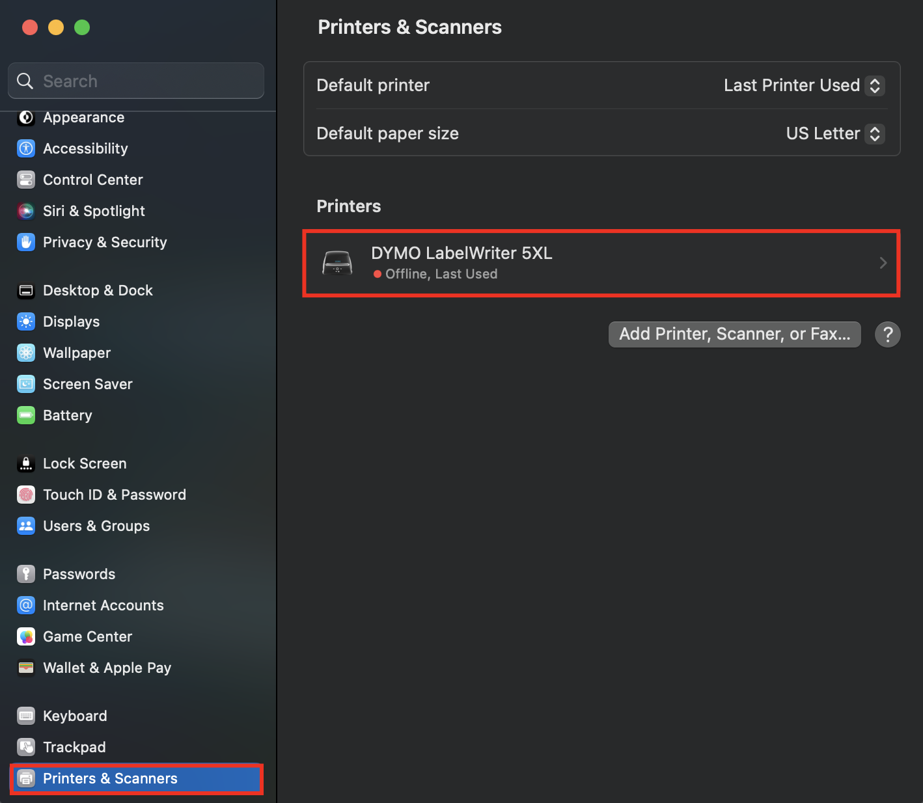
Task: Click the Wallpaper flower icon
Action: click(x=26, y=353)
